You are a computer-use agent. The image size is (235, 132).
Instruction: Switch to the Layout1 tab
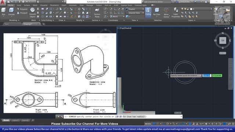[x=15, y=120]
